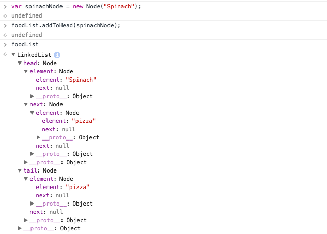The width and height of the screenshot is (327, 234).
Task: Click the var spinachNode = new Node command line
Action: point(76,7)
